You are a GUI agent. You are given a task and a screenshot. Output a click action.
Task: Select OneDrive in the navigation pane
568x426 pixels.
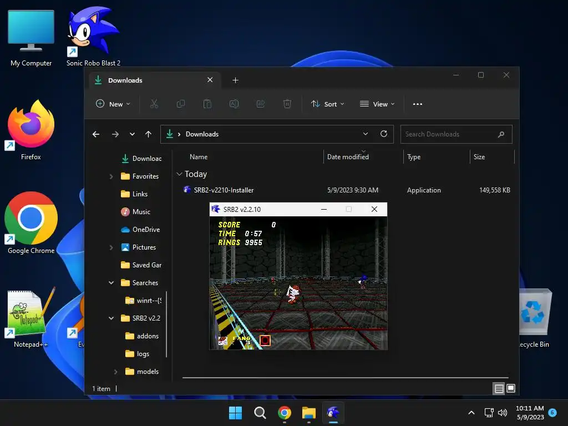(x=140, y=230)
